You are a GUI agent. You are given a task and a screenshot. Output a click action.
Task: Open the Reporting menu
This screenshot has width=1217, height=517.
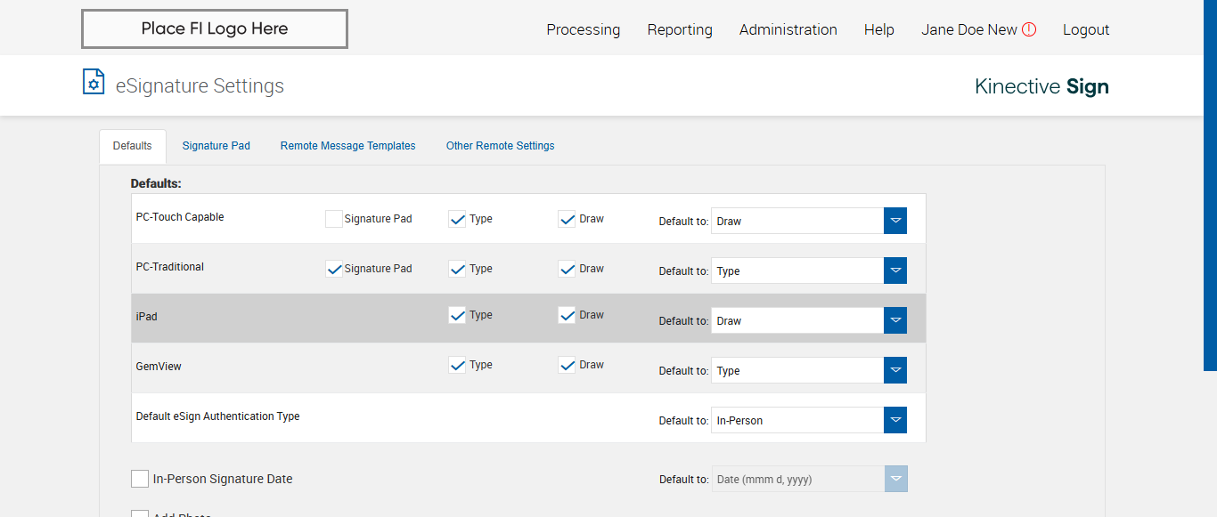click(x=679, y=29)
